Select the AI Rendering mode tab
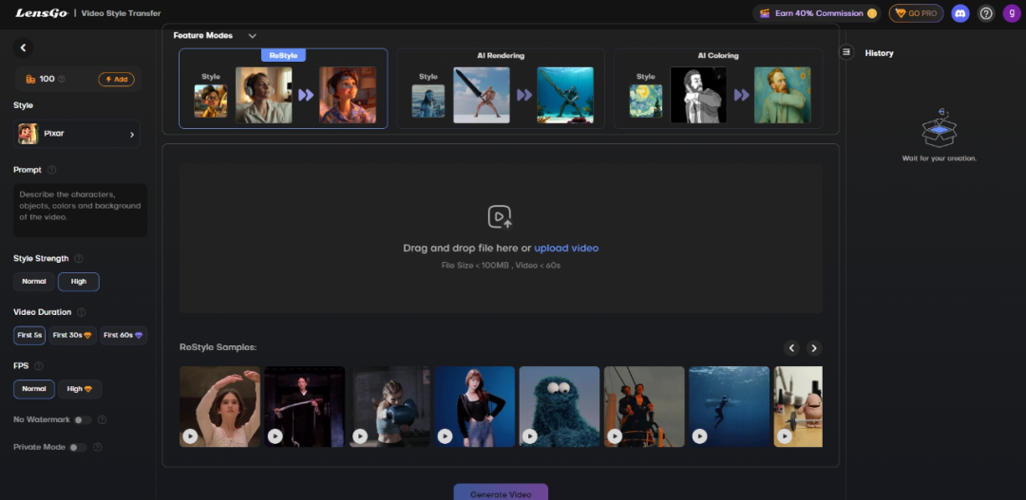This screenshot has height=500, width=1026. [x=501, y=88]
